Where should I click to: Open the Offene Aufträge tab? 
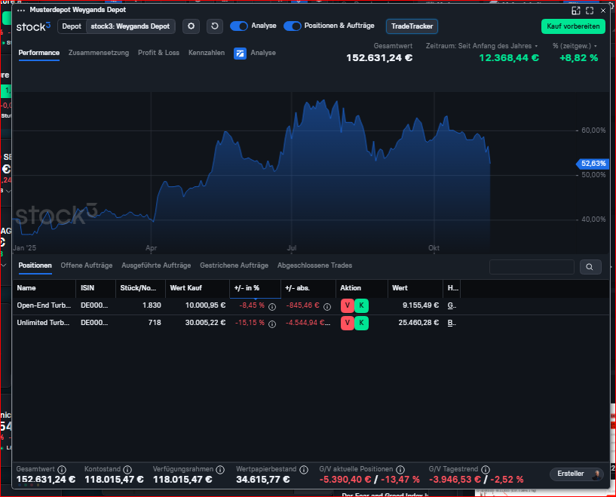pos(86,265)
